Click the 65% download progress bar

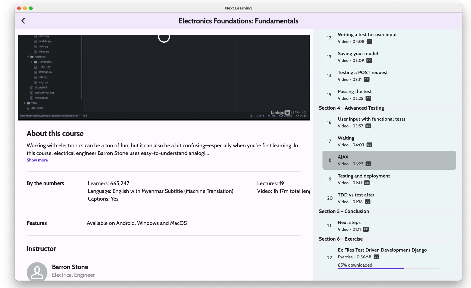388,269
